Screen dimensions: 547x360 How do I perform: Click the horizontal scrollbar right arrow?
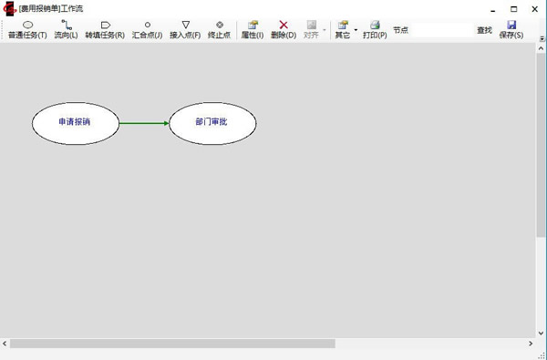[x=531, y=344]
